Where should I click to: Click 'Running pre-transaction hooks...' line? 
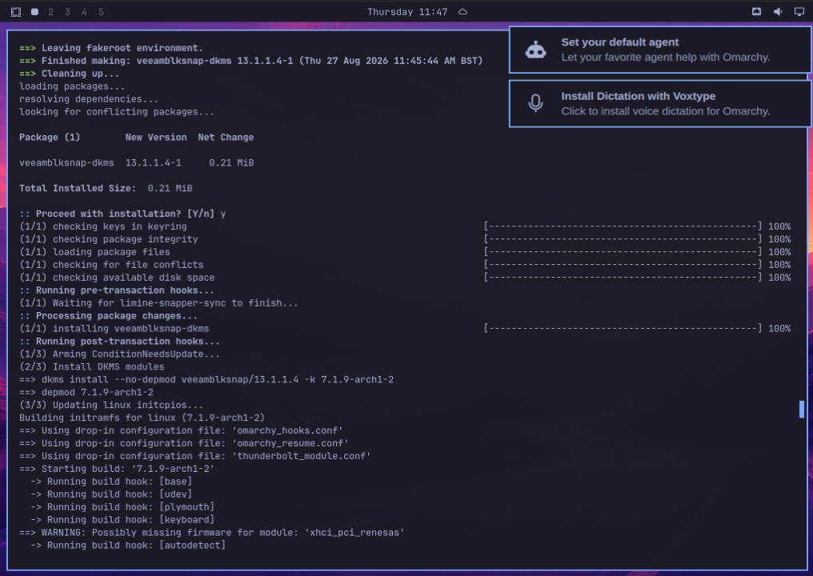coord(117,290)
